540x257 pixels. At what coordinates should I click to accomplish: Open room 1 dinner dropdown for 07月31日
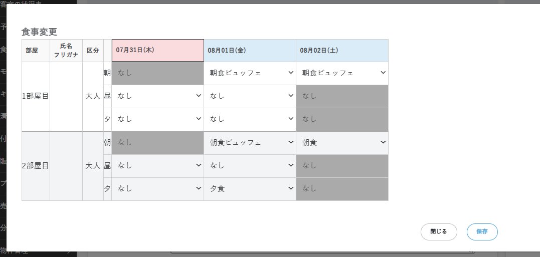coord(157,119)
